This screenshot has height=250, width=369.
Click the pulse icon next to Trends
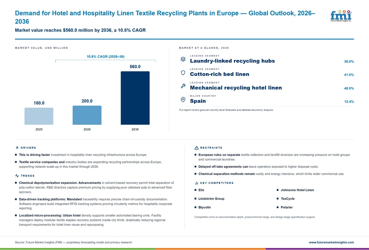pyautogui.click(x=17, y=176)
